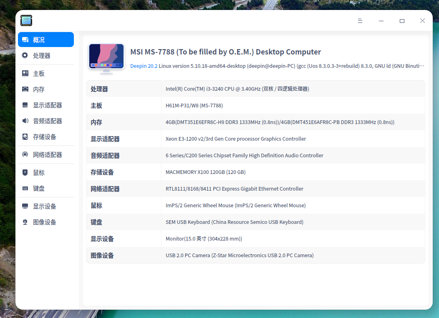
Task: Click the 存储设备 storage disk icon
Action: click(x=25, y=137)
